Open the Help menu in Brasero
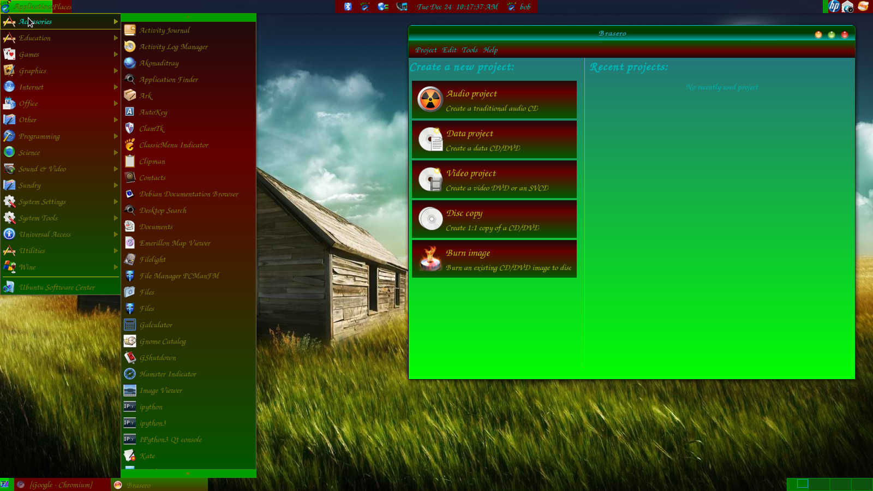 pyautogui.click(x=490, y=50)
